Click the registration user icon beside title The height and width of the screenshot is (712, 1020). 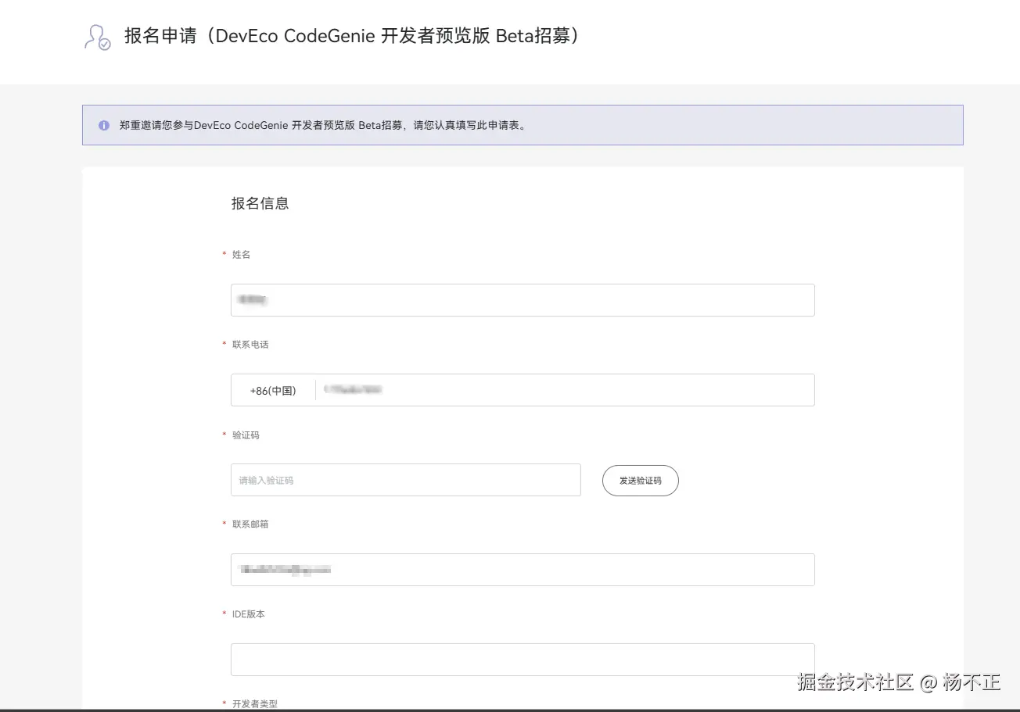tap(98, 38)
